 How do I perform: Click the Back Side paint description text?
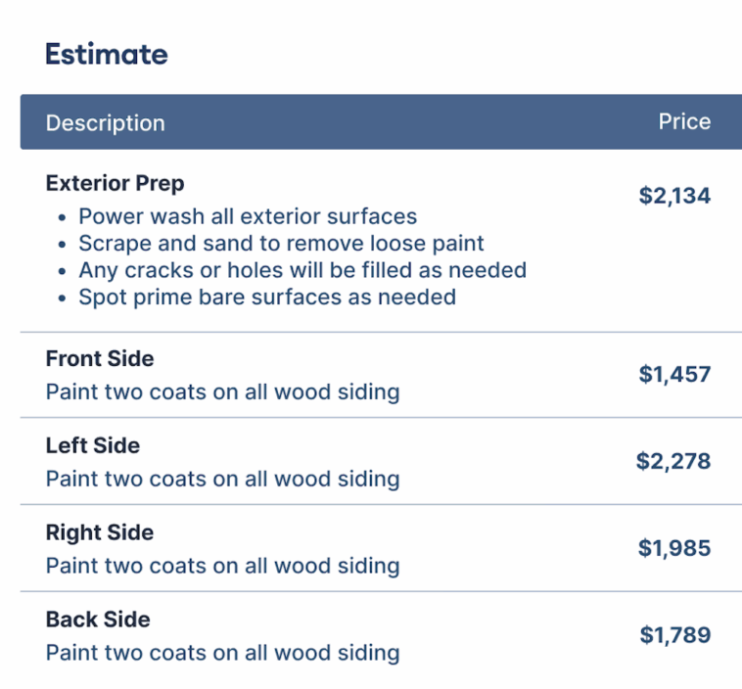(222, 653)
